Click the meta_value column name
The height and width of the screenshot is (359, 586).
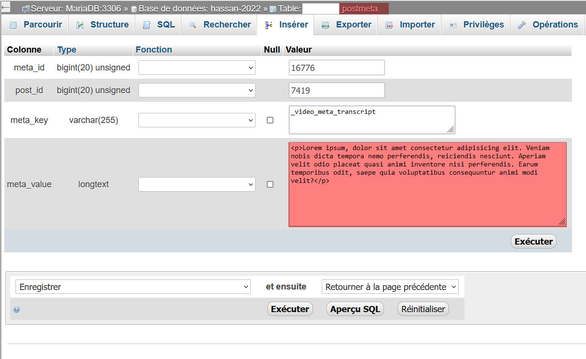click(29, 184)
